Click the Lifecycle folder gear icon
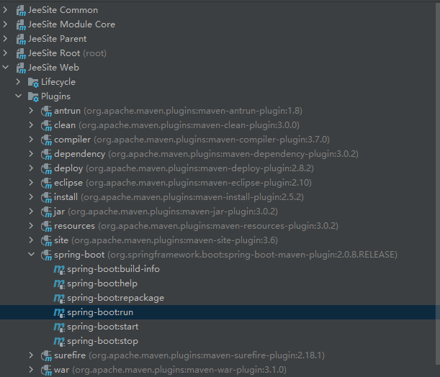Viewport: 440px width, 377px height. pyautogui.click(x=33, y=83)
